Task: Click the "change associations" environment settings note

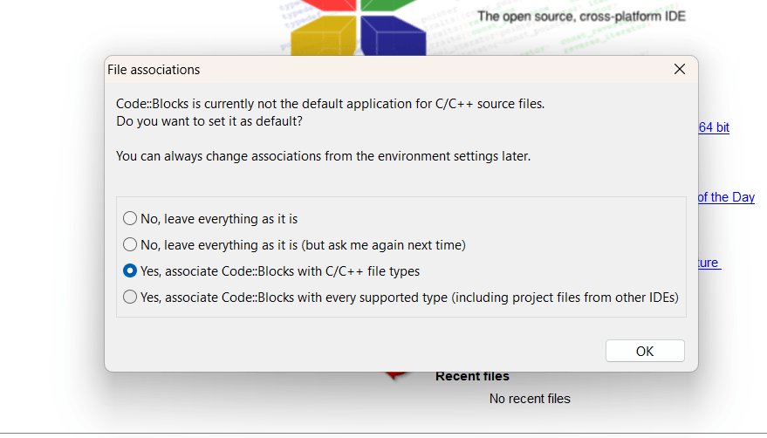Action: tap(323, 156)
